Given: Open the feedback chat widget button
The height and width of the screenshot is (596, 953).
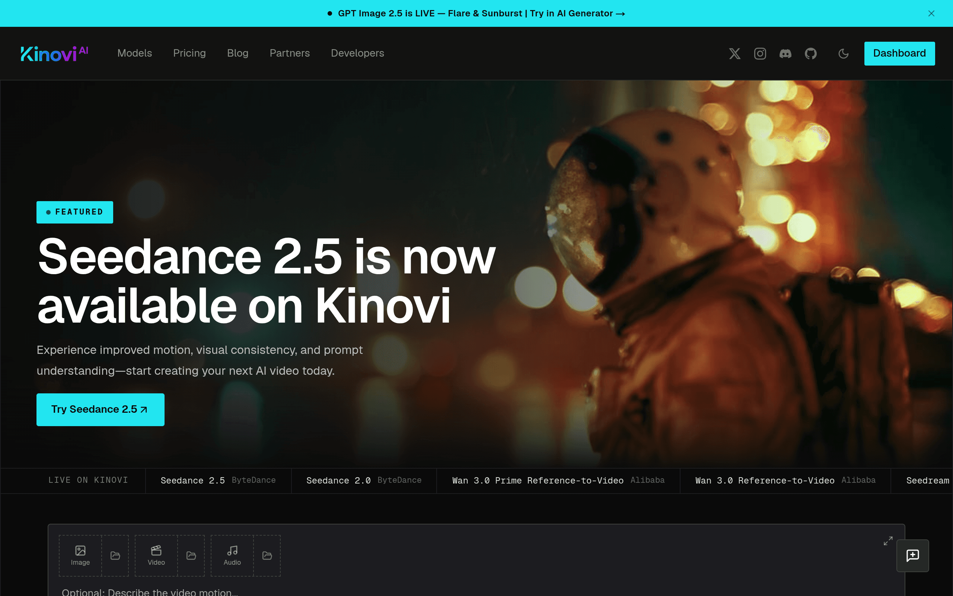Looking at the screenshot, I should [912, 555].
